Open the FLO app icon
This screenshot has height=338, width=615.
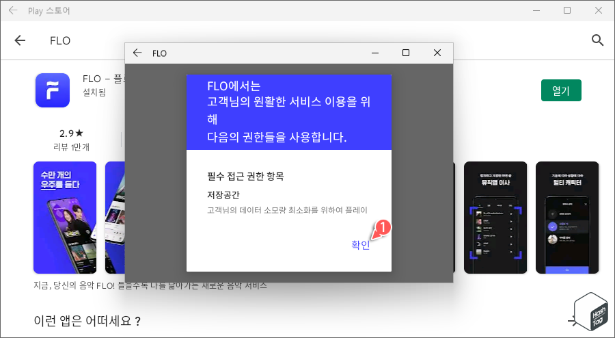click(x=53, y=90)
